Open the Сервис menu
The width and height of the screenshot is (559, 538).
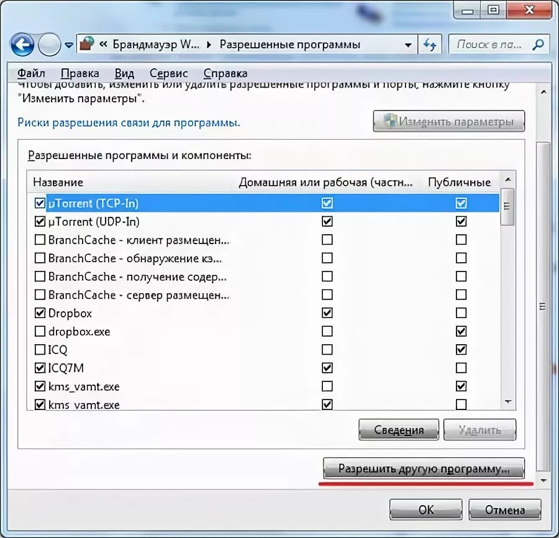tap(168, 73)
